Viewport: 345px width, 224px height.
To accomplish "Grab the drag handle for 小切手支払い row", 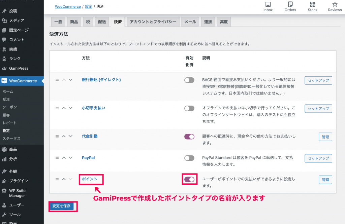I will tap(57, 108).
